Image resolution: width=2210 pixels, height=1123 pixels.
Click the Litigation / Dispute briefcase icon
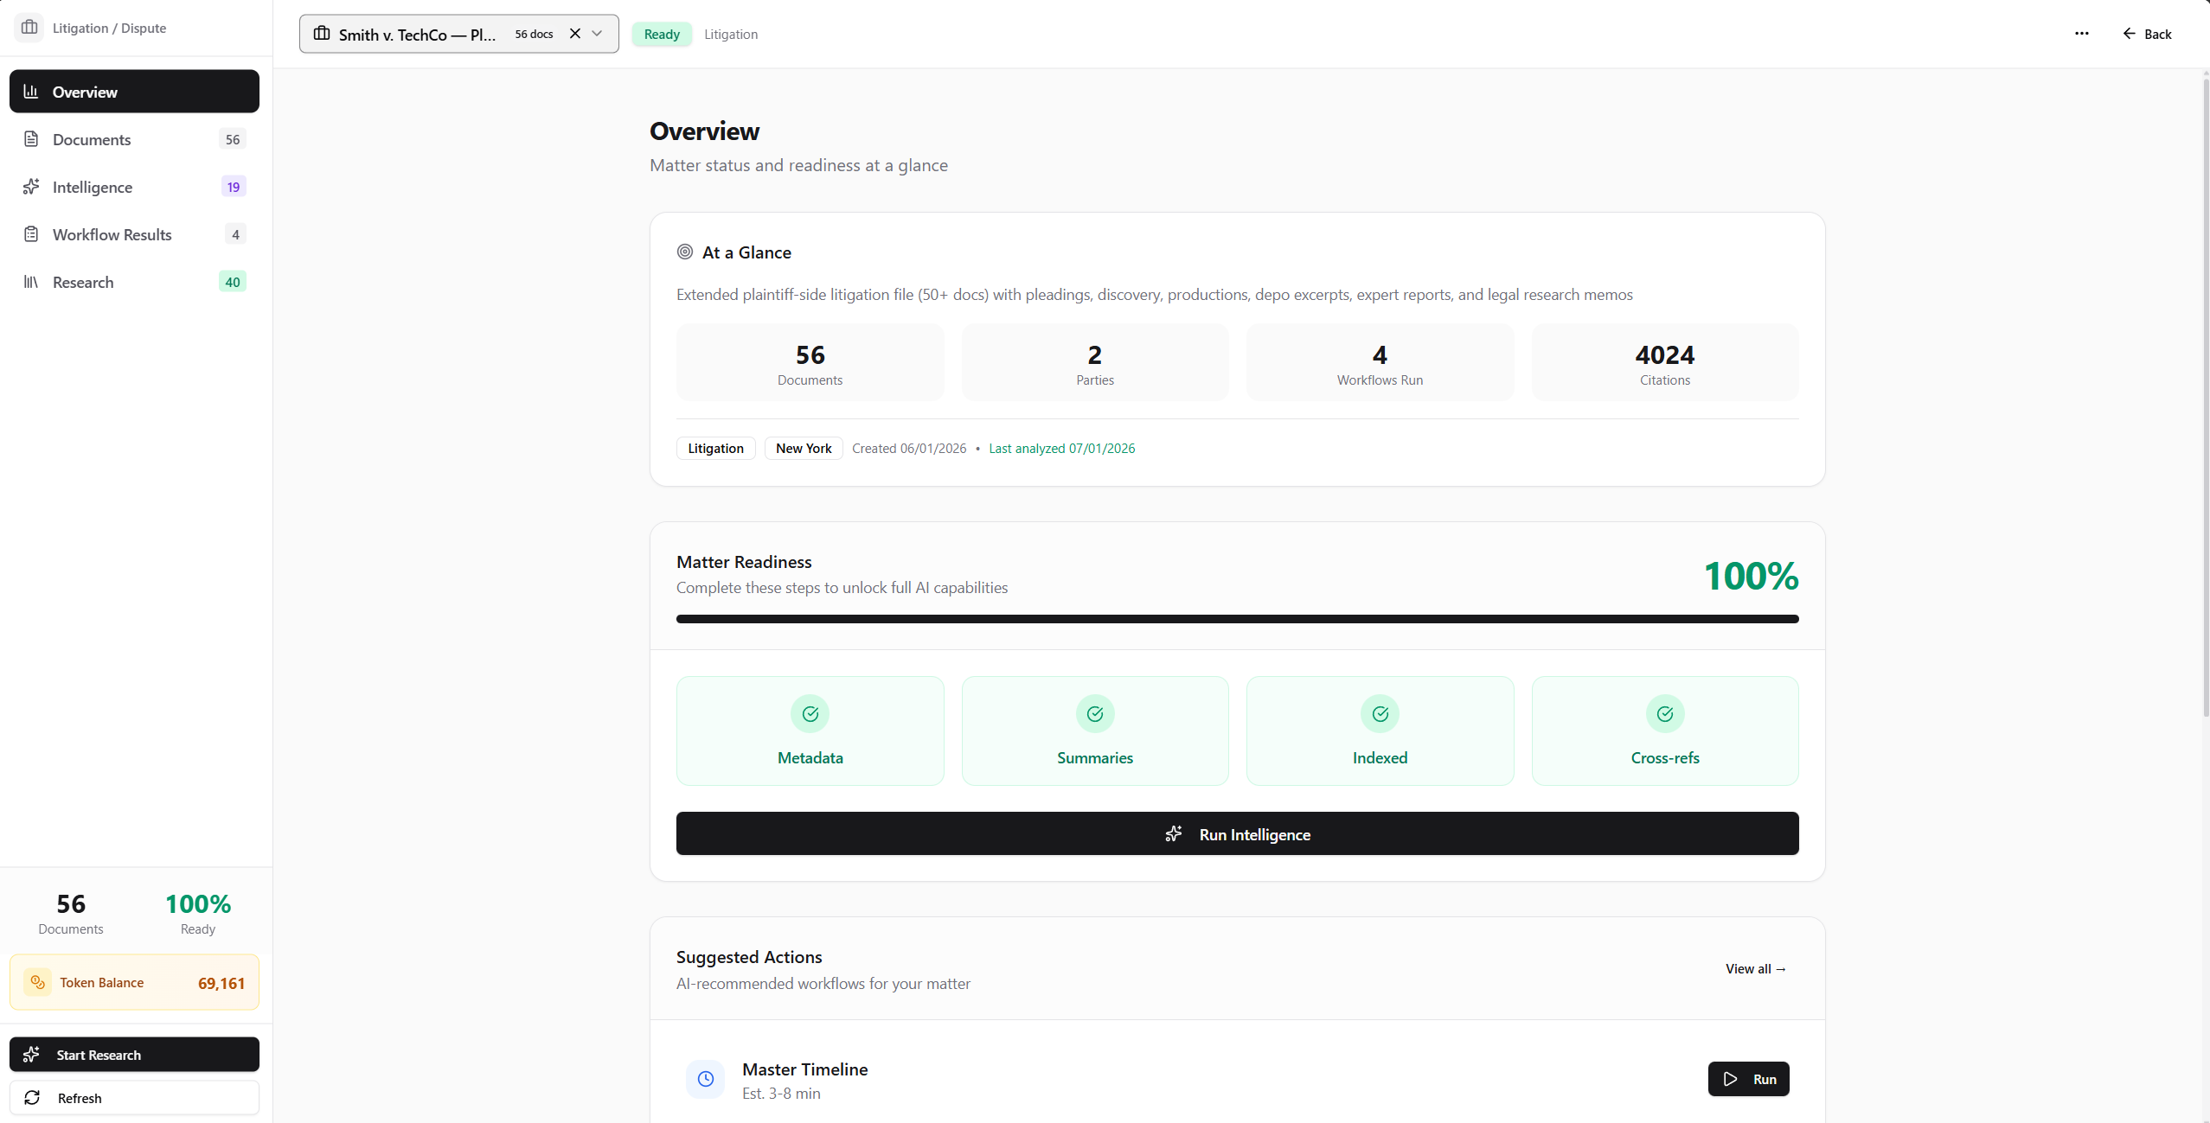(x=29, y=27)
